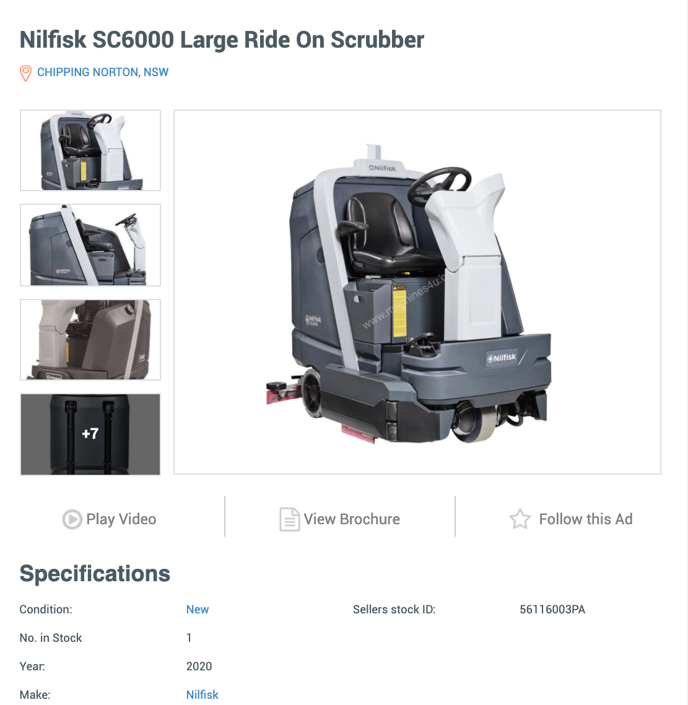Select the third close-up thumbnail image
This screenshot has width=688, height=705.
click(90, 340)
